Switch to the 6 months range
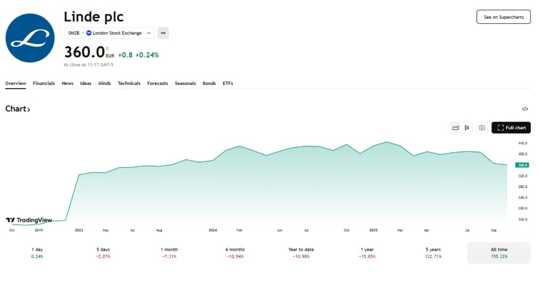 coord(235,252)
